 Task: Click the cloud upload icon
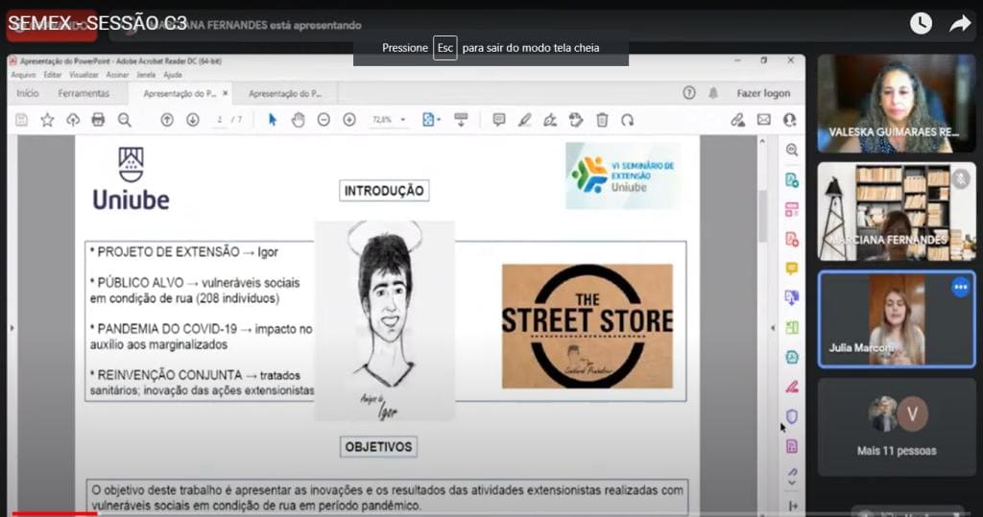pyautogui.click(x=73, y=120)
